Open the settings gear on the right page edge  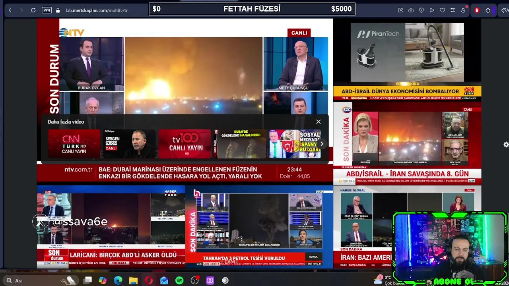coord(506,145)
